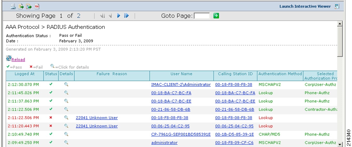Open details magnifier for 2:11:22.506 PM pass row
Viewport: 352px width, 147px height.
tap(66, 109)
